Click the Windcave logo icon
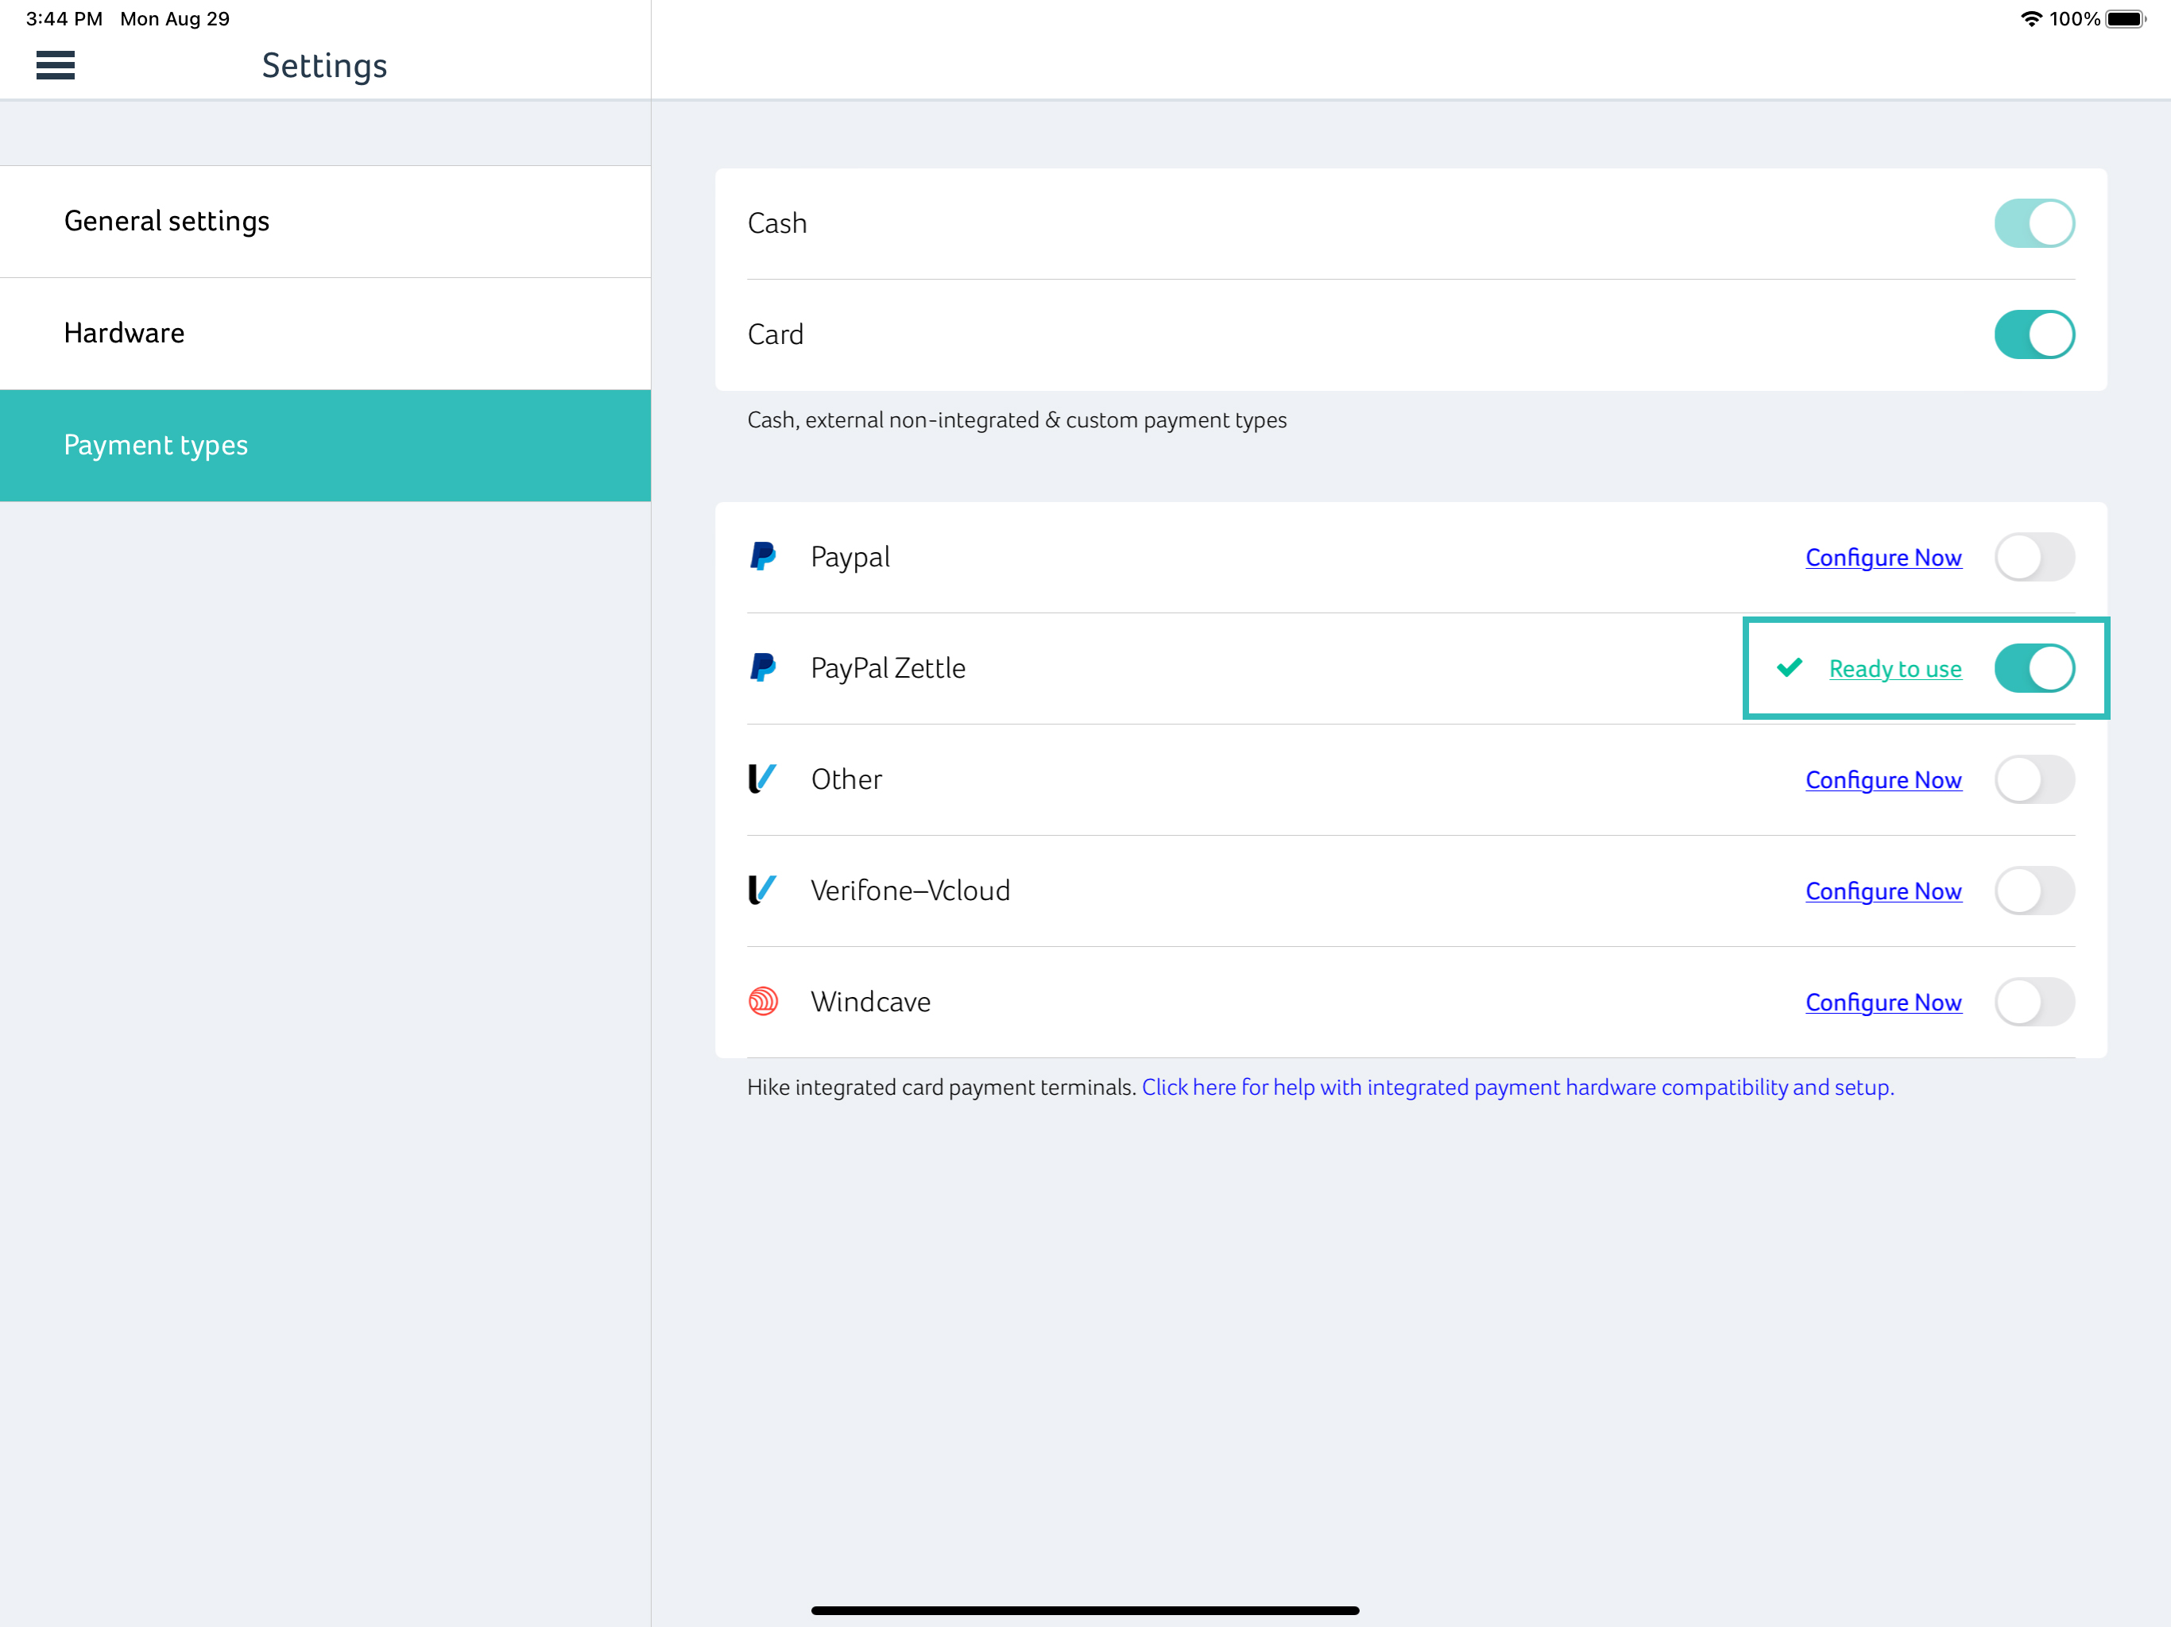Screen dimensions: 2171x1627 [763, 1001]
